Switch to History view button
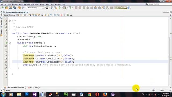Viewport: 172px width, 97px height. (13, 15)
